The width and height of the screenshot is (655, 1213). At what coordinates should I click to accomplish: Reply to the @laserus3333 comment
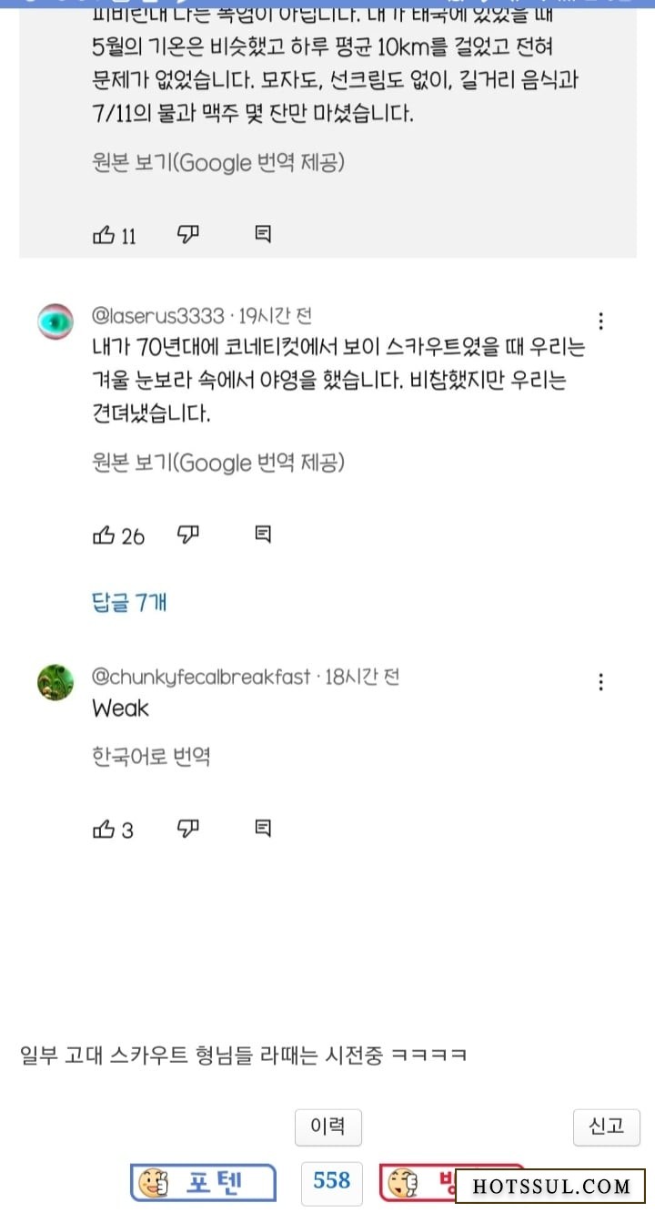pos(262,535)
